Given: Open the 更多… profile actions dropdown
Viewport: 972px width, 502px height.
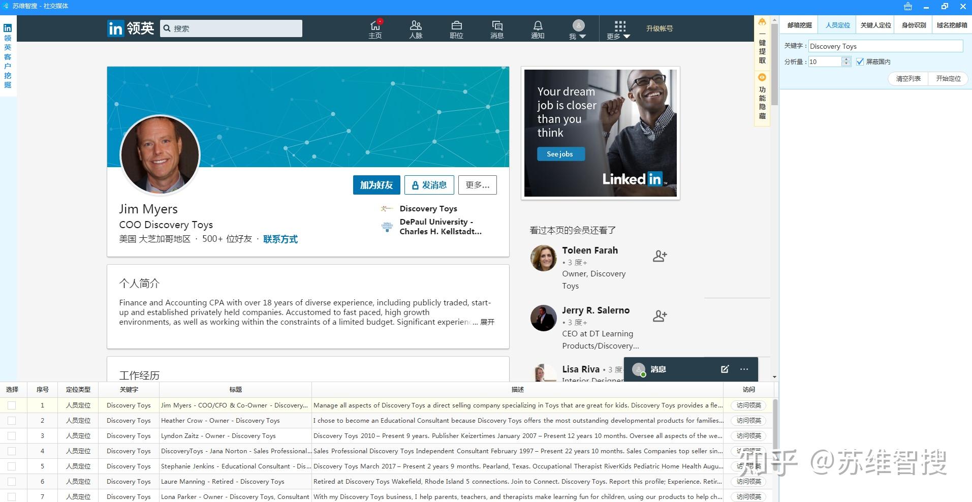Looking at the screenshot, I should click(x=478, y=185).
